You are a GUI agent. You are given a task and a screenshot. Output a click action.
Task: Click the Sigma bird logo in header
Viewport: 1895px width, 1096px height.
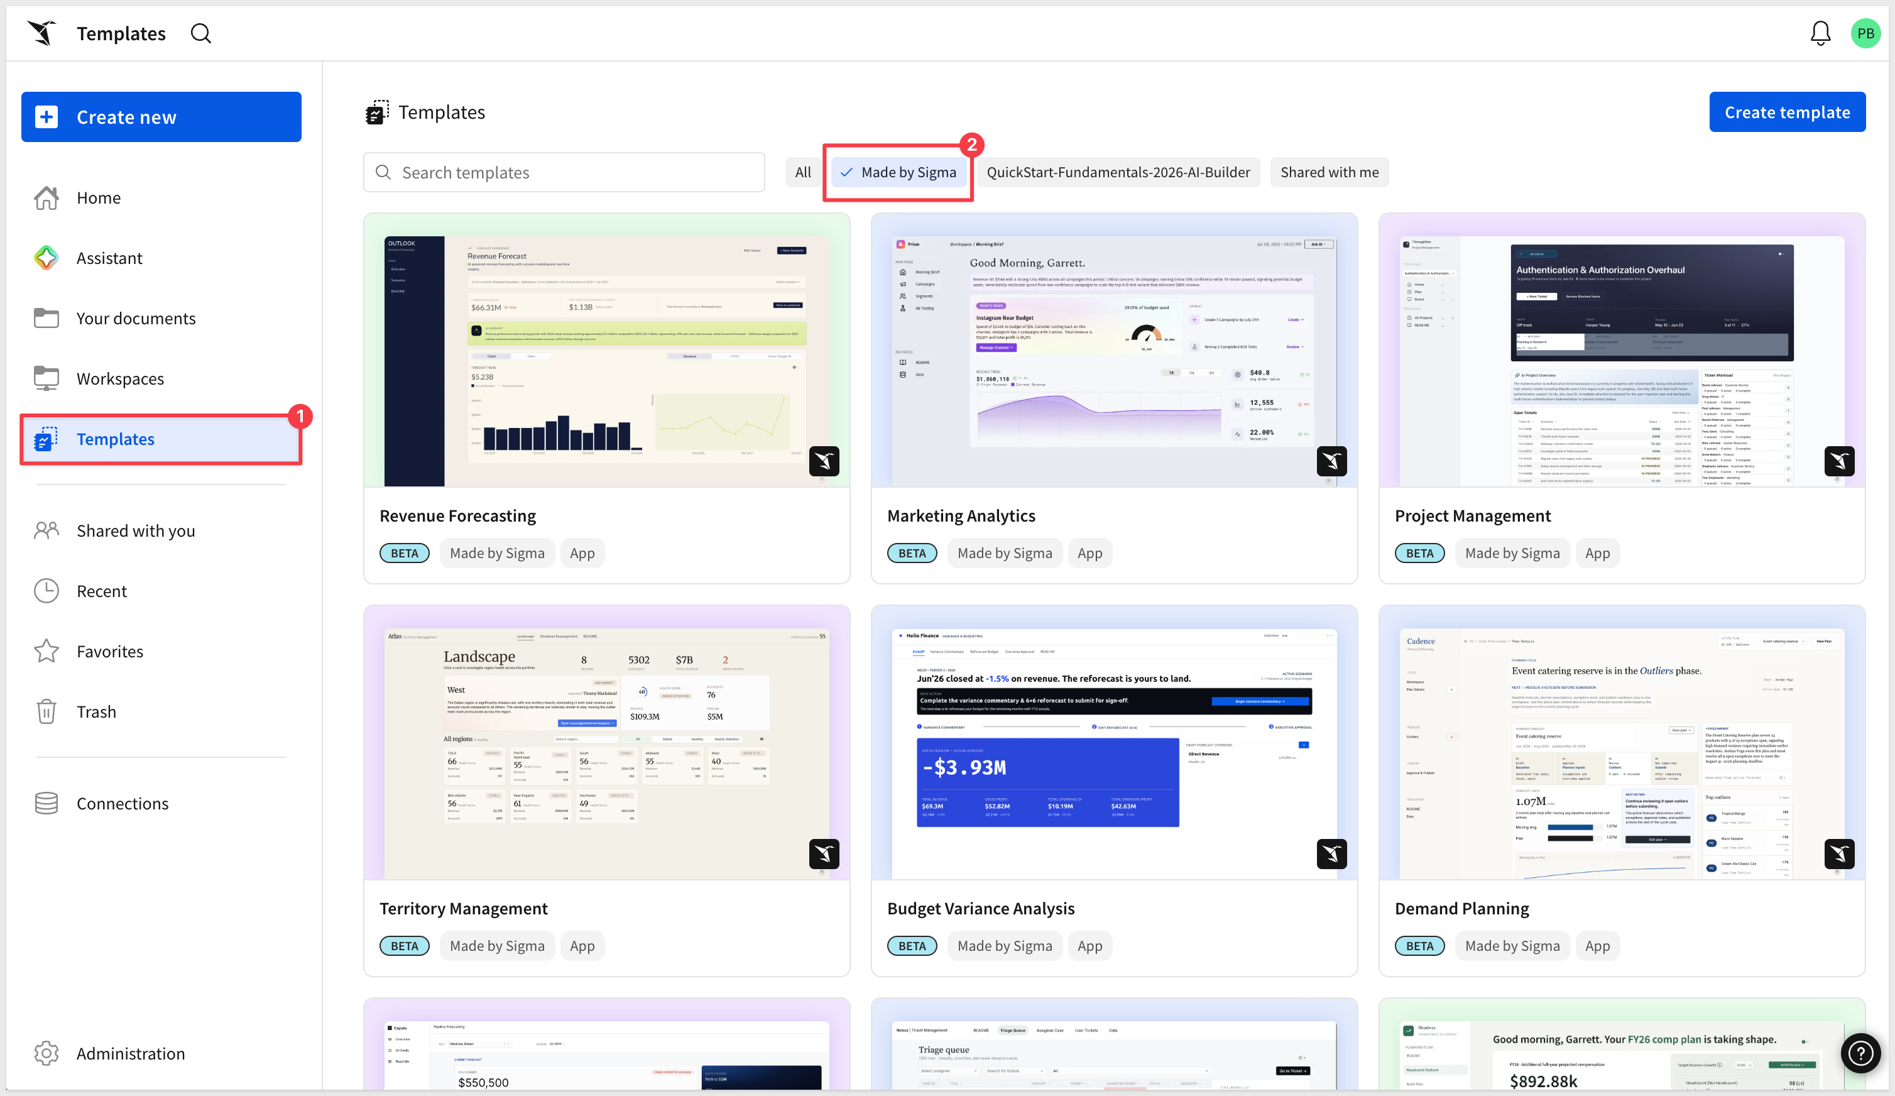[42, 33]
